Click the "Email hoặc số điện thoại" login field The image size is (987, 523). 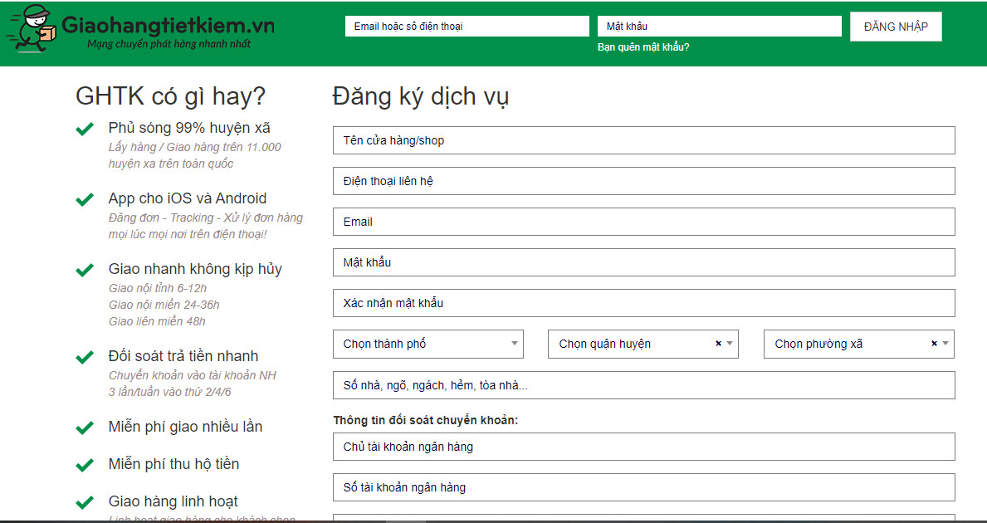click(x=467, y=26)
